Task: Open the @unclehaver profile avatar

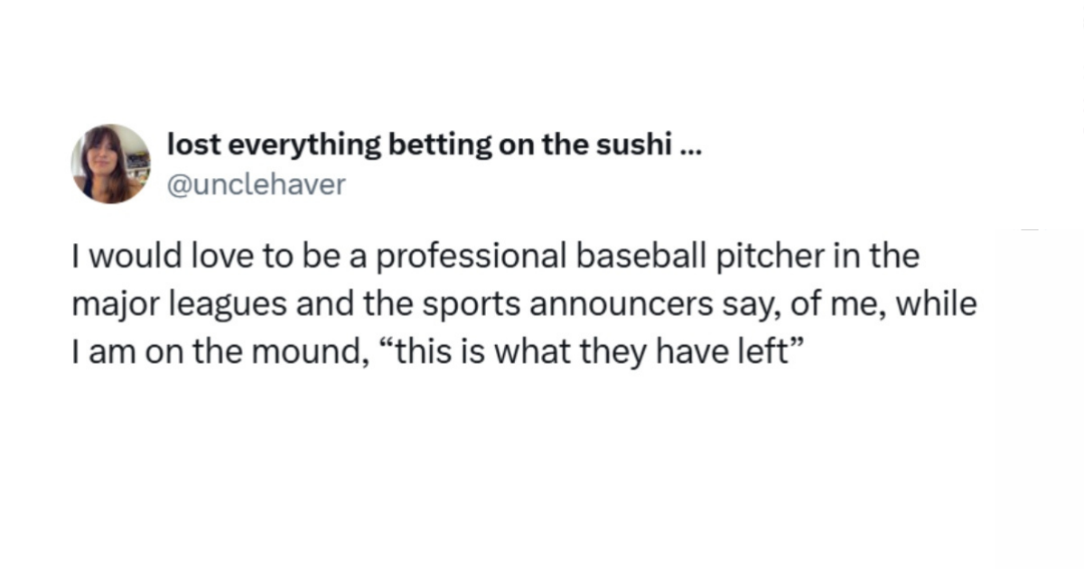Action: click(111, 163)
